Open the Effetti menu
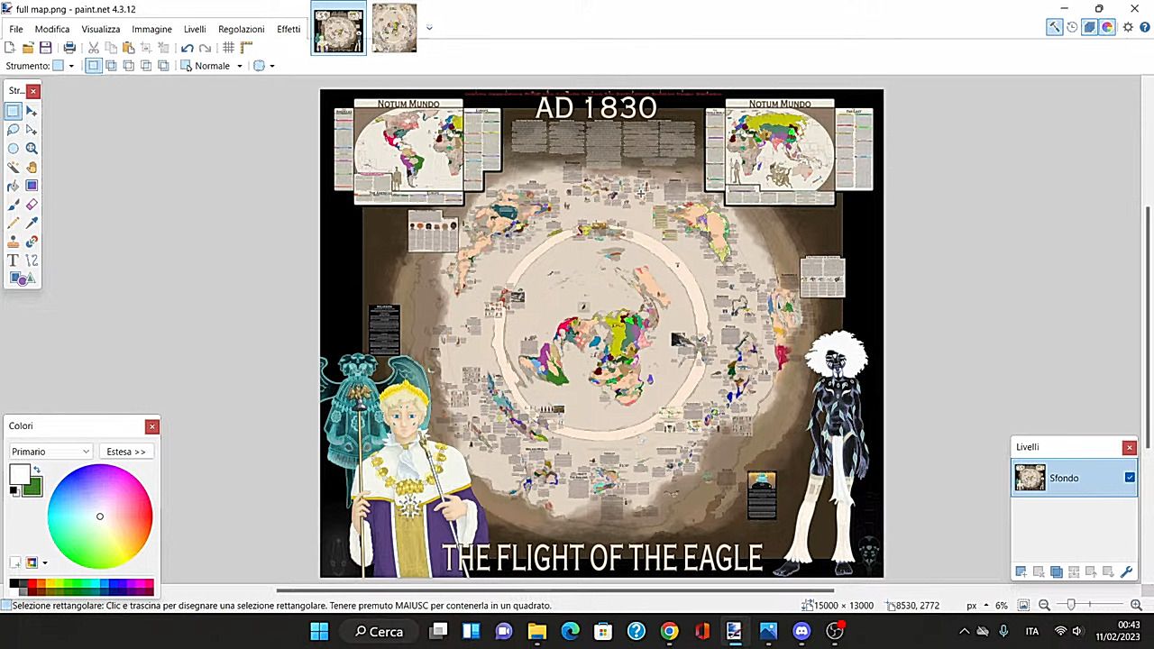Screen dimensions: 1154x649 (x=288, y=29)
